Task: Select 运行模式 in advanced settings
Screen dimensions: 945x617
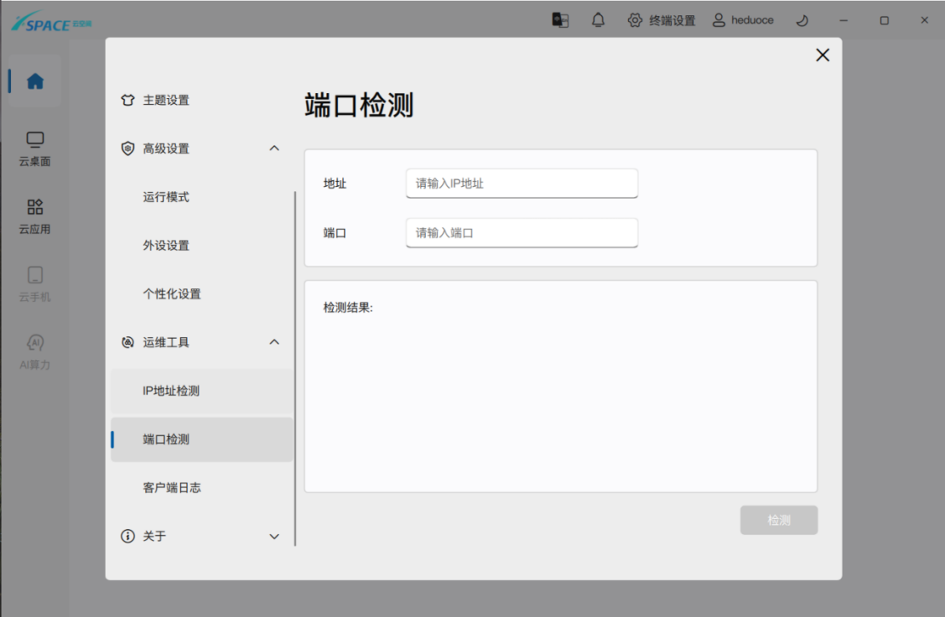Action: click(166, 197)
